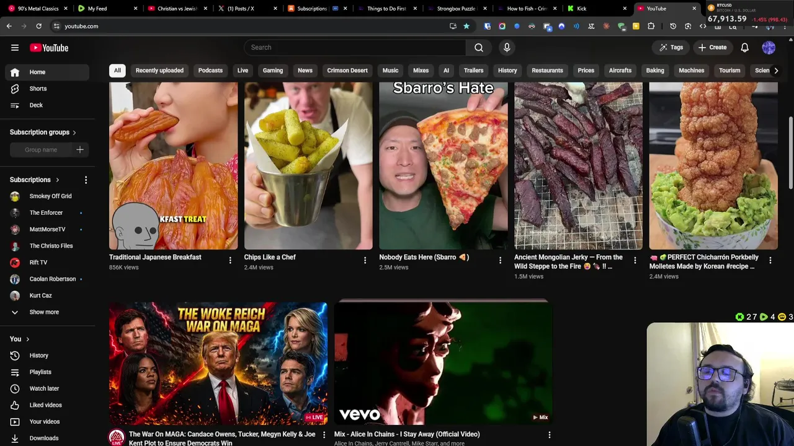Expand the You section
The width and height of the screenshot is (794, 446).
[x=20, y=339]
